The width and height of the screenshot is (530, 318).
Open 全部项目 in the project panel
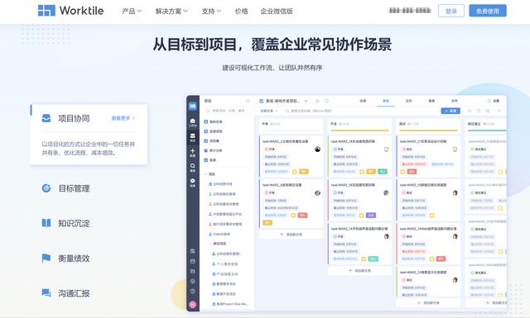point(214,131)
